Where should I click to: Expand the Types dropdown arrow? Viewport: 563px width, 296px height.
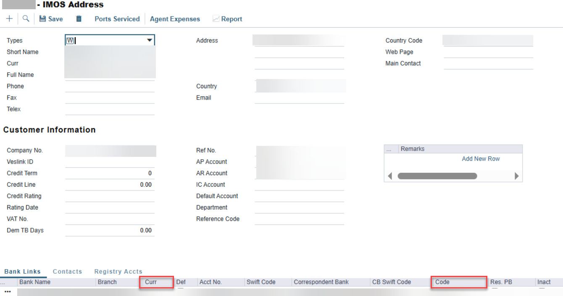[x=150, y=40]
